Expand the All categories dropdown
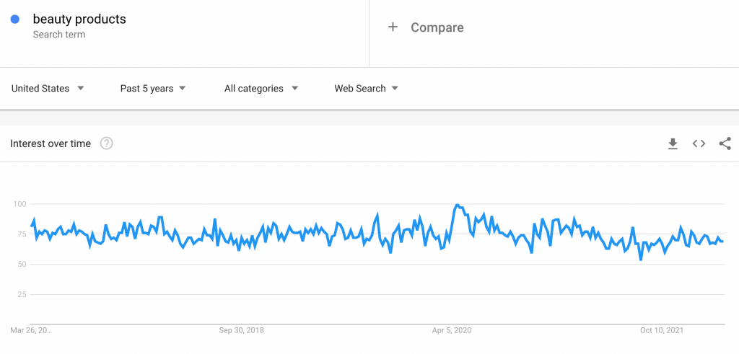 (x=261, y=89)
